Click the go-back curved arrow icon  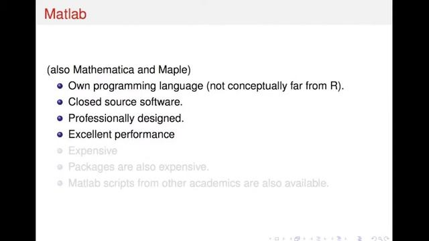click(374, 238)
